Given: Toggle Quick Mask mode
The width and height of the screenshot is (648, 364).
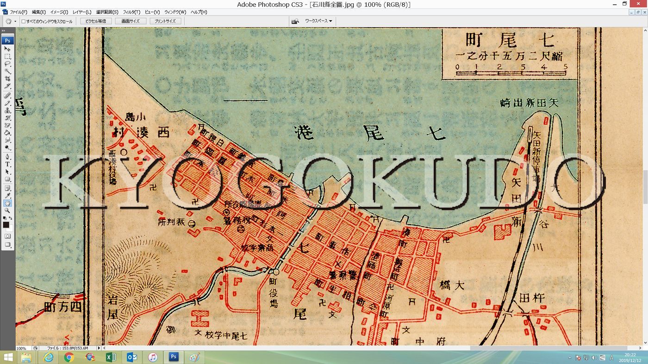Looking at the screenshot, I should point(7,236).
